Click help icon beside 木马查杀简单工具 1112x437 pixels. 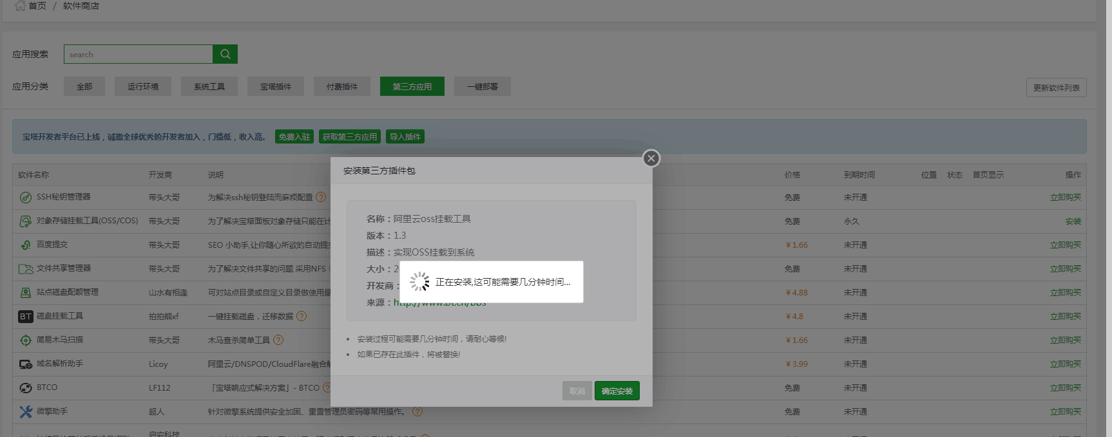(x=278, y=340)
